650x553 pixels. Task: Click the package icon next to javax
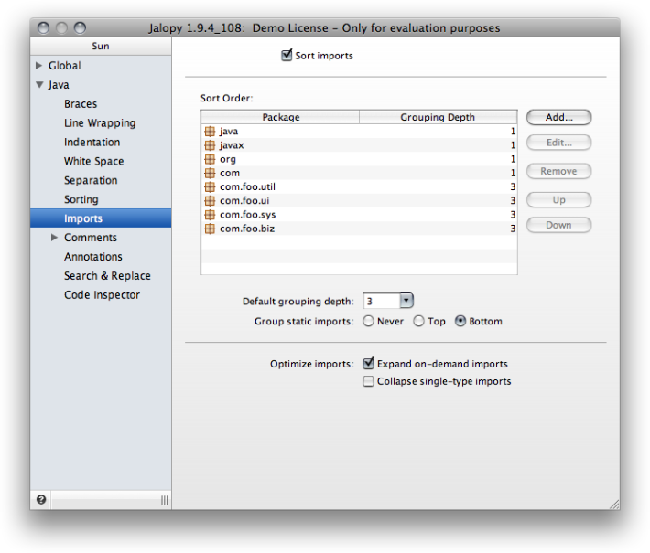pyautogui.click(x=210, y=145)
